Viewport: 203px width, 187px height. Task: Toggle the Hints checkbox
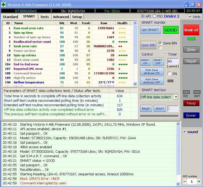tap(190, 16)
